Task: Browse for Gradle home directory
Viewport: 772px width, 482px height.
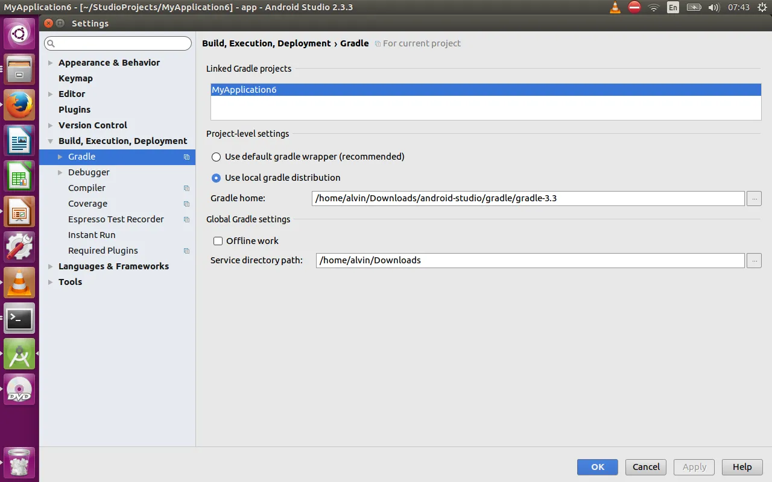Action: [x=754, y=198]
